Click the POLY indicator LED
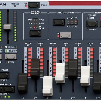The width and height of the screenshot is (101, 101). [88, 29]
